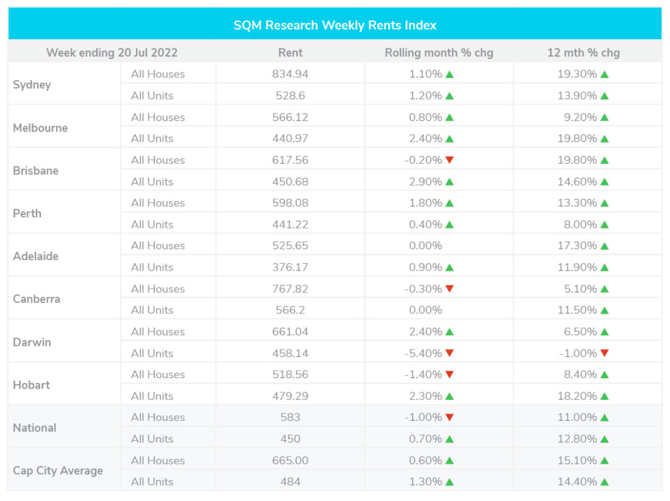The image size is (670, 501).
Task: Click the rent value '518.56'
Action: [290, 374]
